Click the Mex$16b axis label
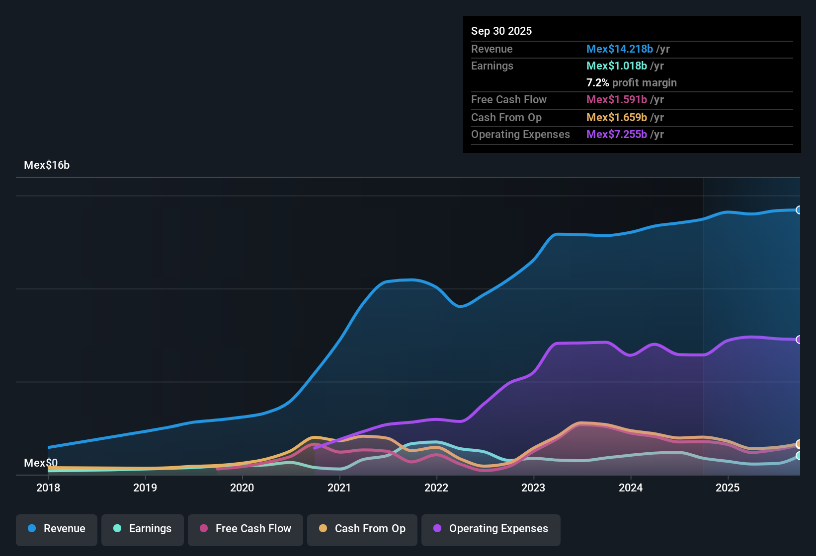Viewport: 816px width, 556px height. click(x=47, y=165)
